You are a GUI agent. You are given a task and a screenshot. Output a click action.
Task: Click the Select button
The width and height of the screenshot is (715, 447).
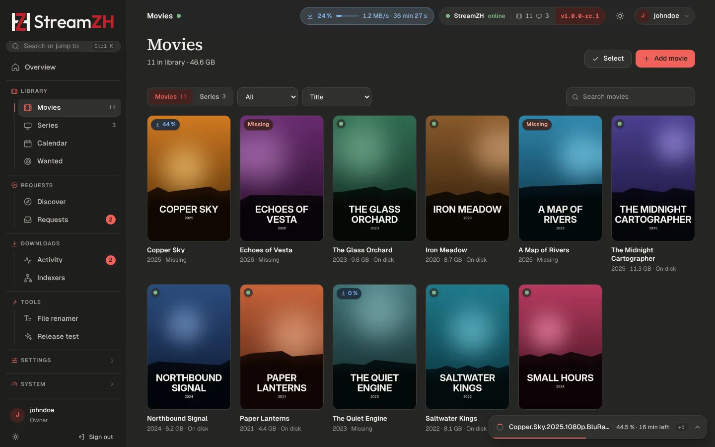pos(608,59)
